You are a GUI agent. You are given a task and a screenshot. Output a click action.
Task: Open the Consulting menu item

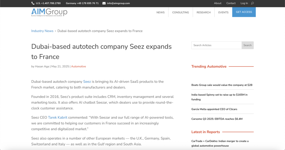click(180, 12)
